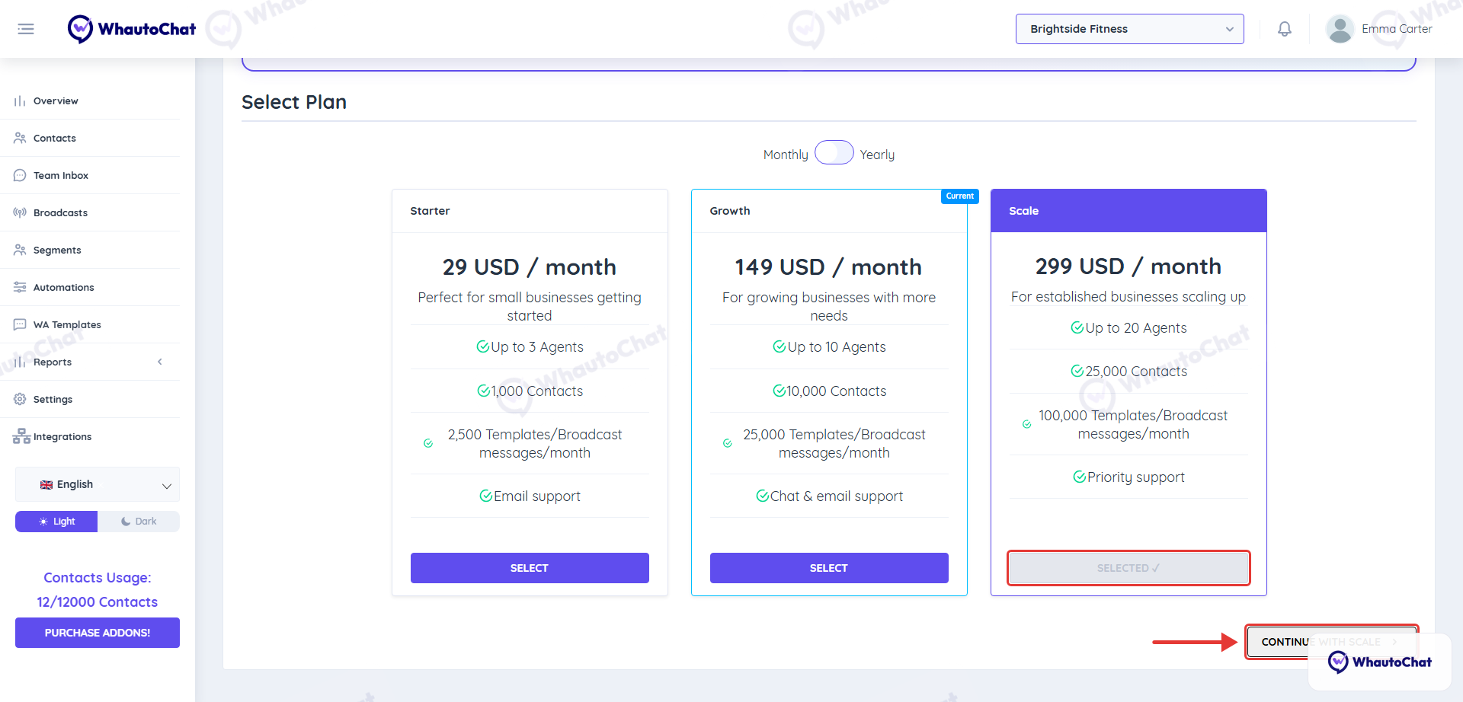Click the Overview chart icon

point(20,101)
